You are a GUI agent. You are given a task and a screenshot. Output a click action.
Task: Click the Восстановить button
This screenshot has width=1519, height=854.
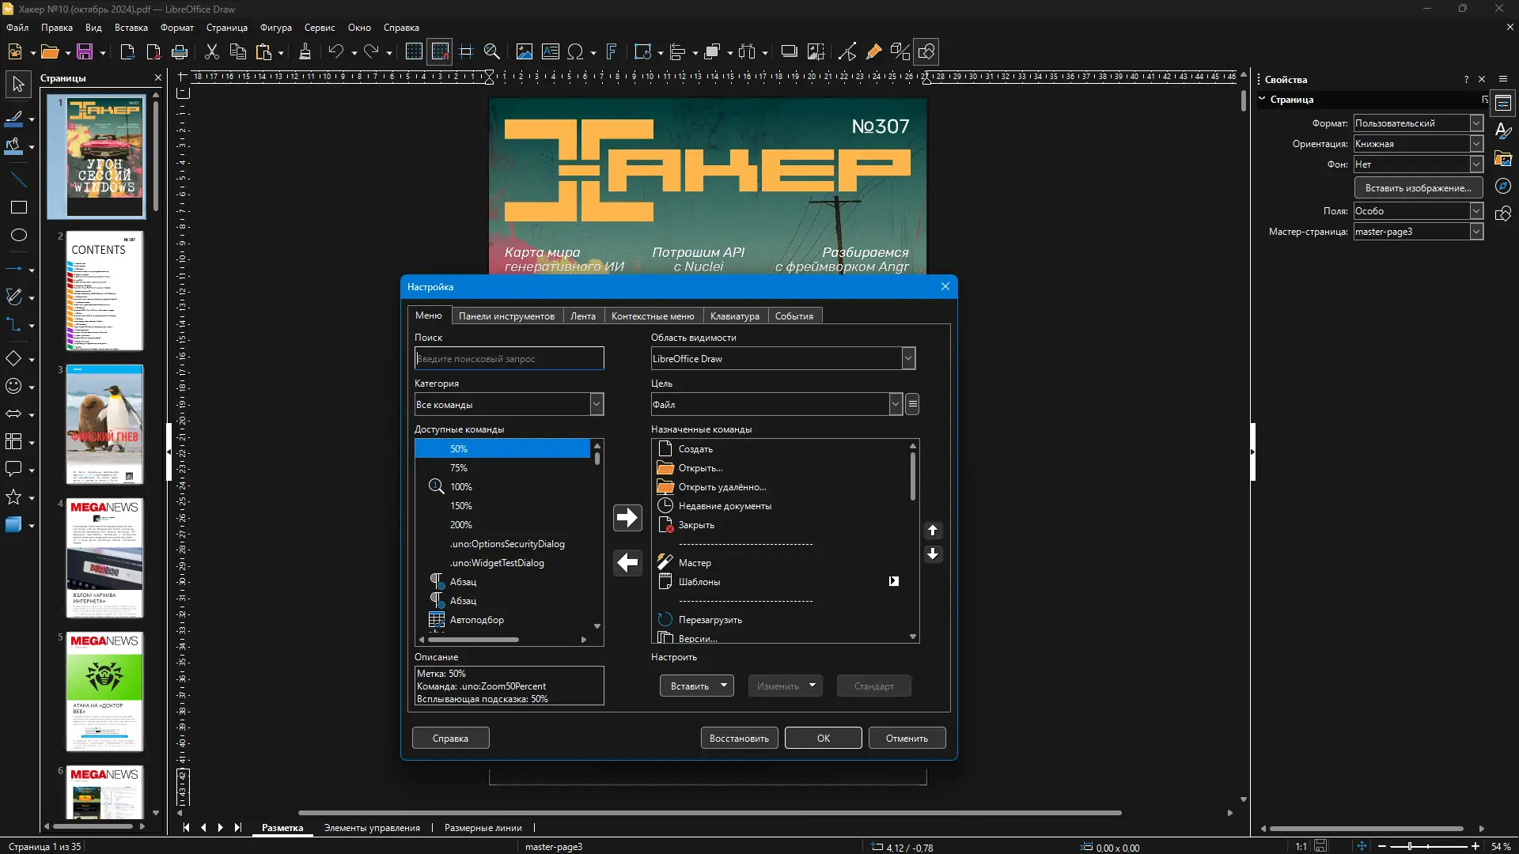click(739, 738)
